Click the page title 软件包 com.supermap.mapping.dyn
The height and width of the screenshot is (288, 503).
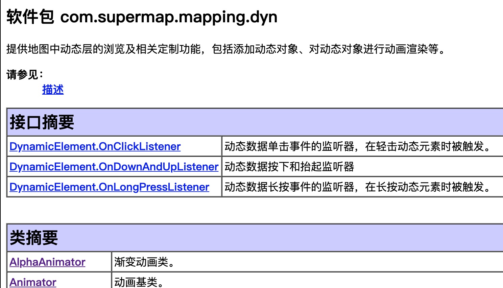[x=142, y=17]
